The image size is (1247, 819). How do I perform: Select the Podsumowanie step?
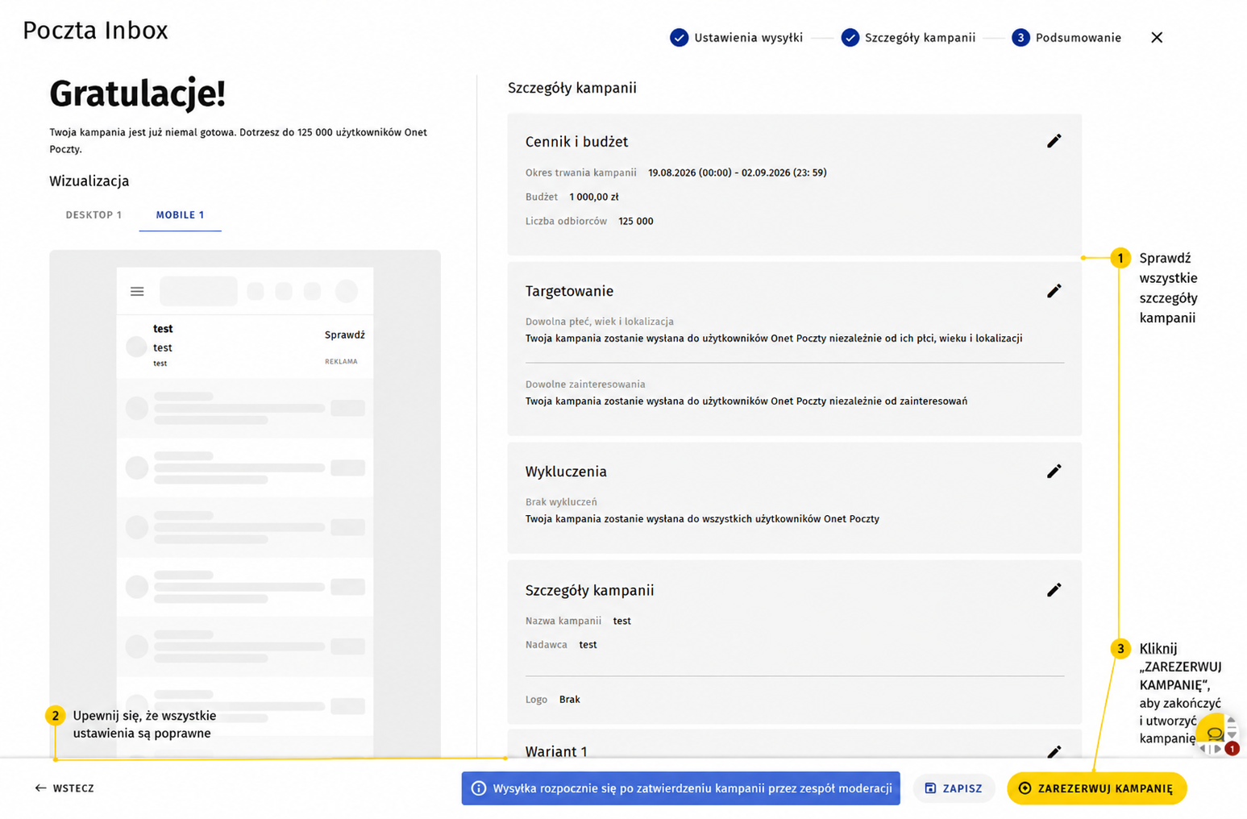1066,38
